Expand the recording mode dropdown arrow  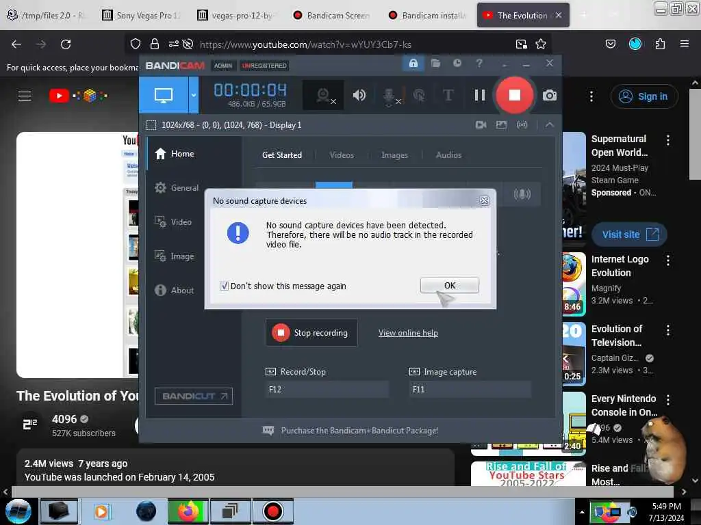coord(194,95)
